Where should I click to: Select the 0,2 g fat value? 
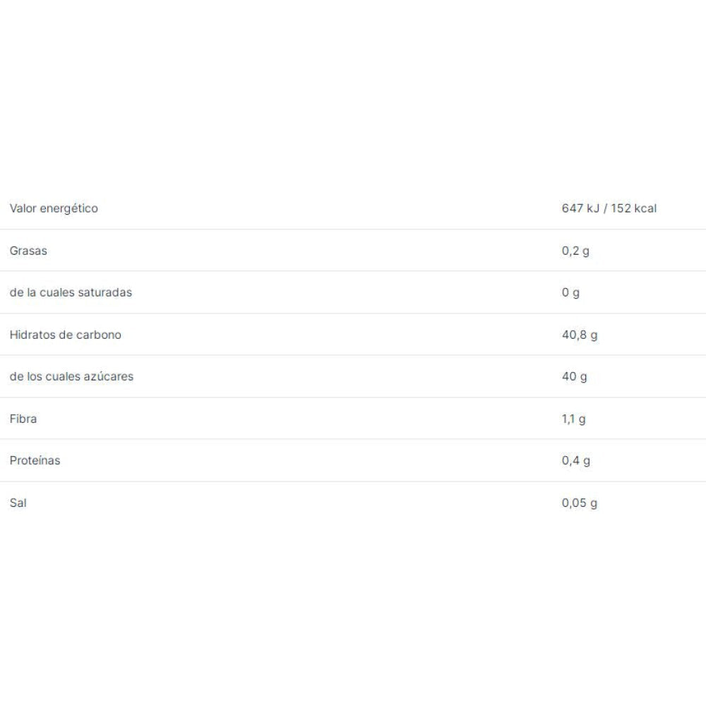tap(575, 251)
